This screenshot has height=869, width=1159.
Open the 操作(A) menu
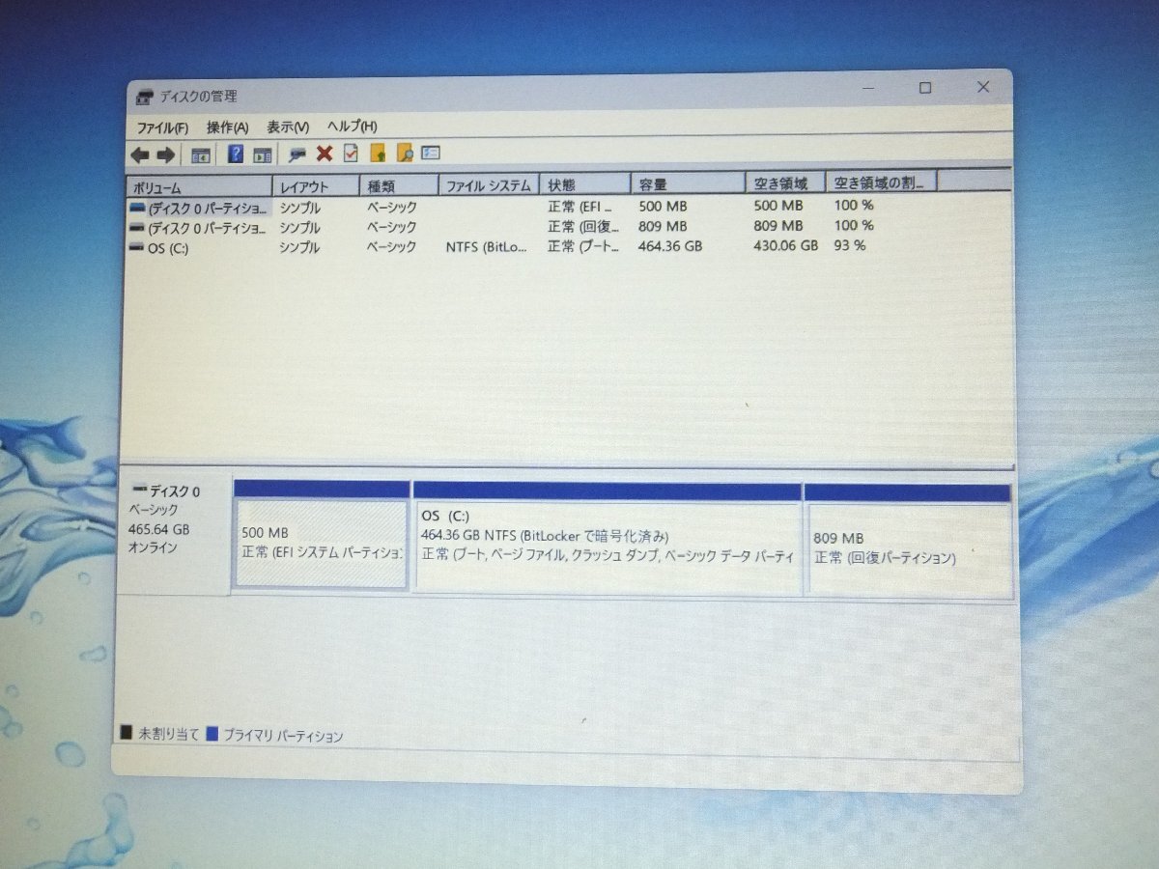(227, 127)
